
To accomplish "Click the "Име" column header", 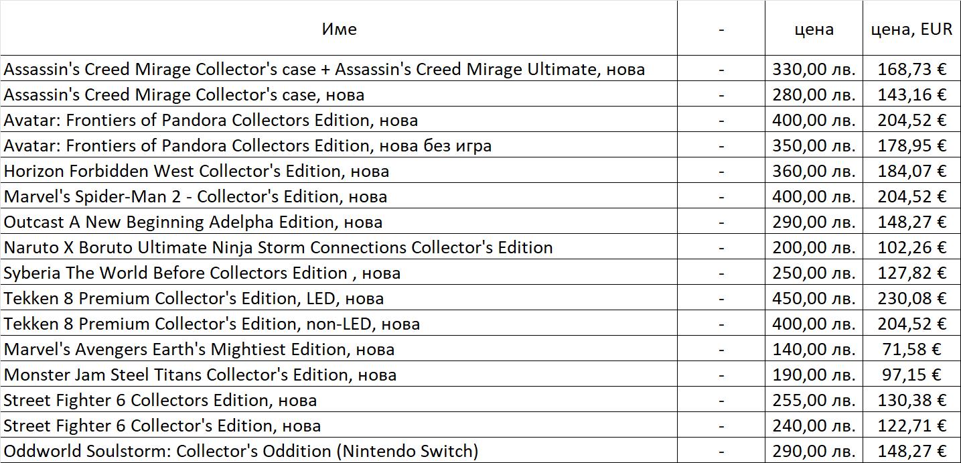I will click(339, 29).
